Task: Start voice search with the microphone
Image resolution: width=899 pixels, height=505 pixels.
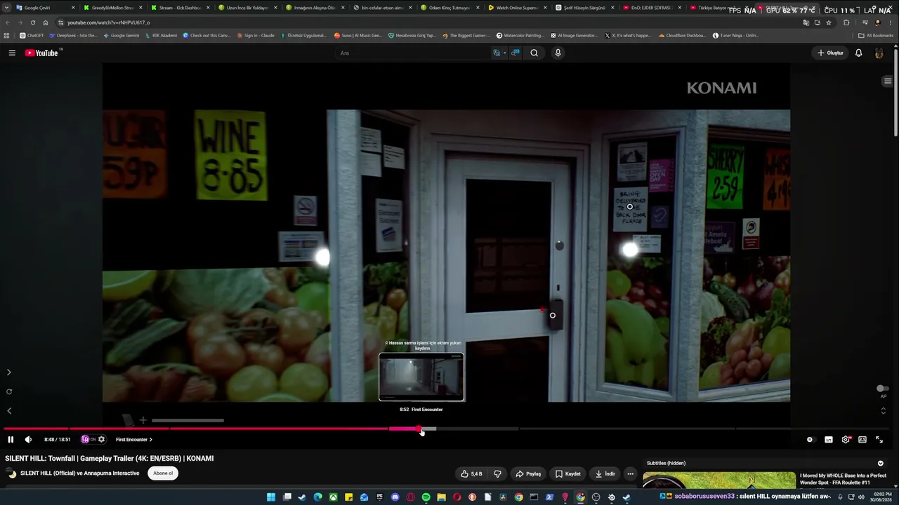Action: point(558,53)
